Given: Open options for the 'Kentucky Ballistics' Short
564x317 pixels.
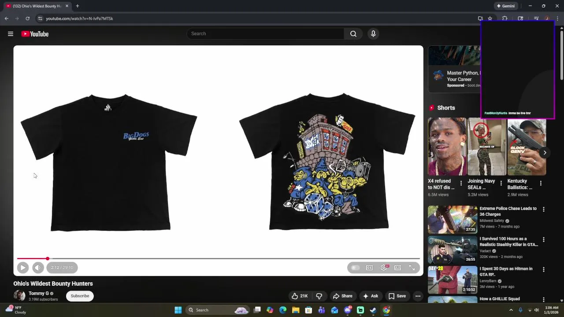Looking at the screenshot, I should coord(541,183).
